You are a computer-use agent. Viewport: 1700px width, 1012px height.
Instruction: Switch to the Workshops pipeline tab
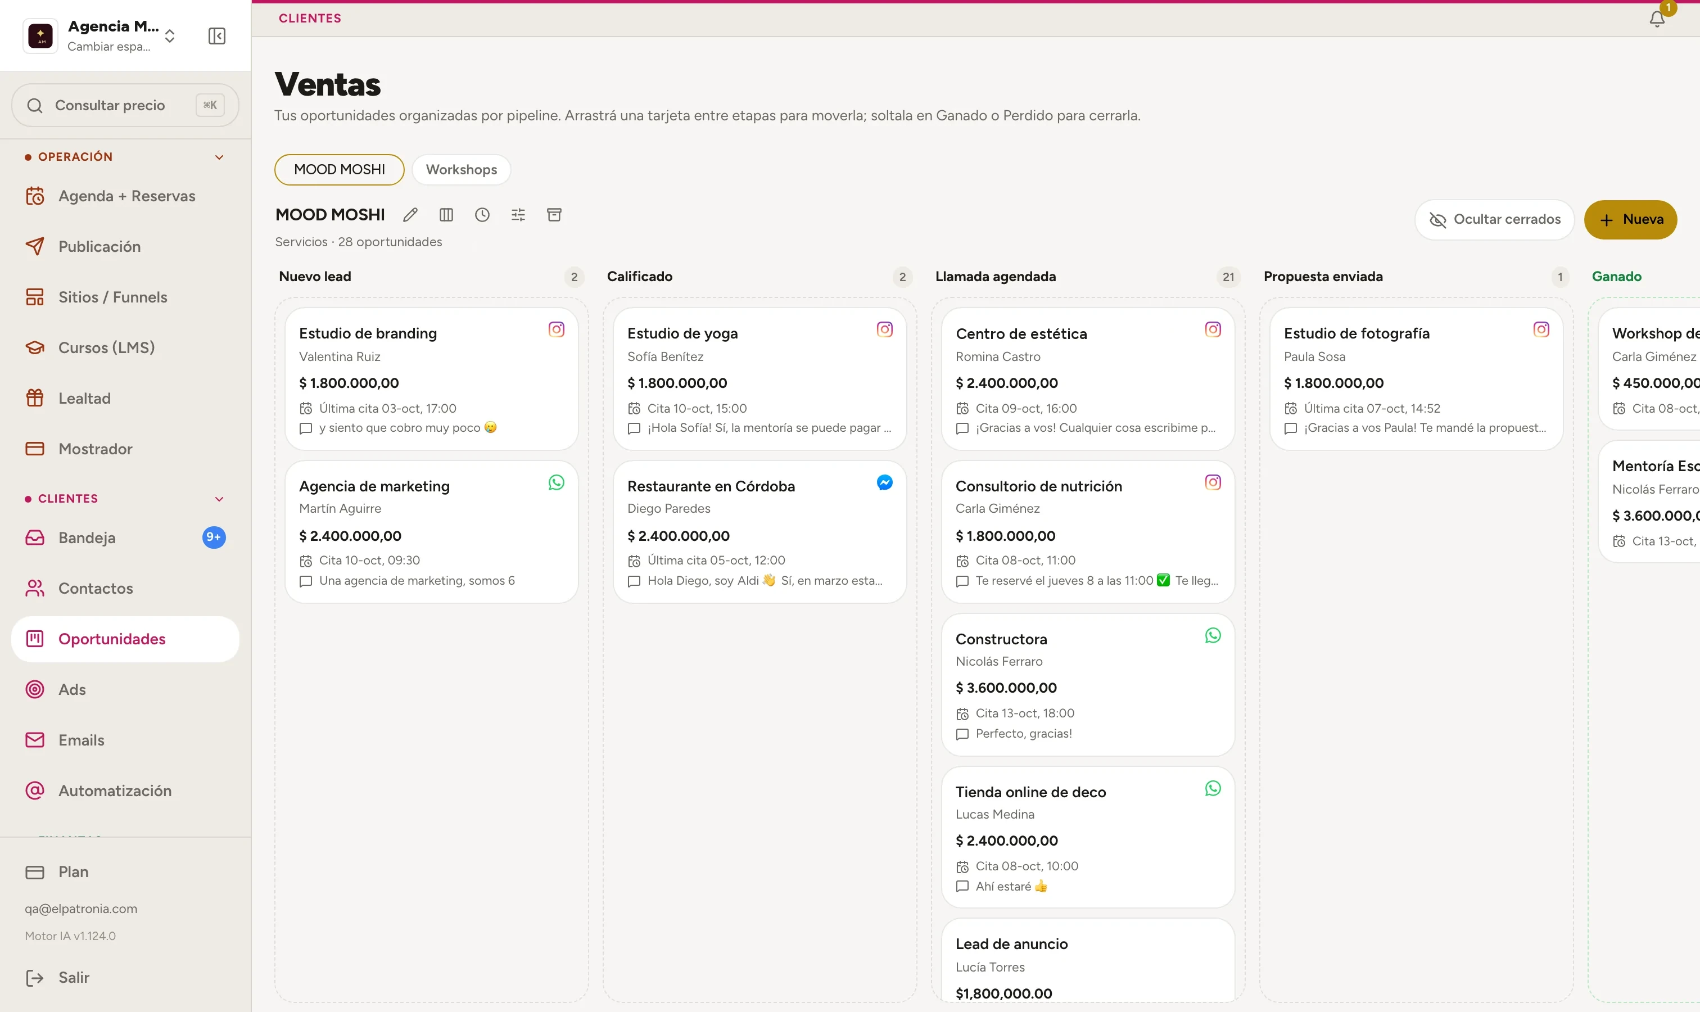(x=462, y=170)
